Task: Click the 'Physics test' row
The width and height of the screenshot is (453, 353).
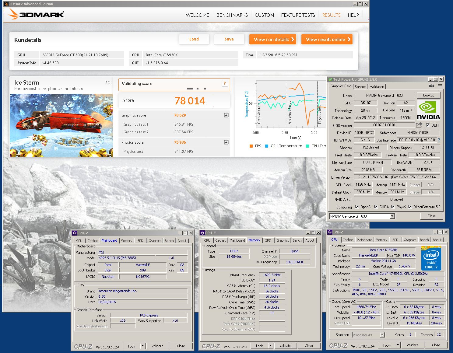Action: [174, 152]
